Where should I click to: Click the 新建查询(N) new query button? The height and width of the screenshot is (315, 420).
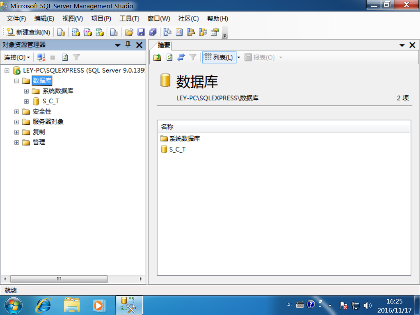(28, 32)
